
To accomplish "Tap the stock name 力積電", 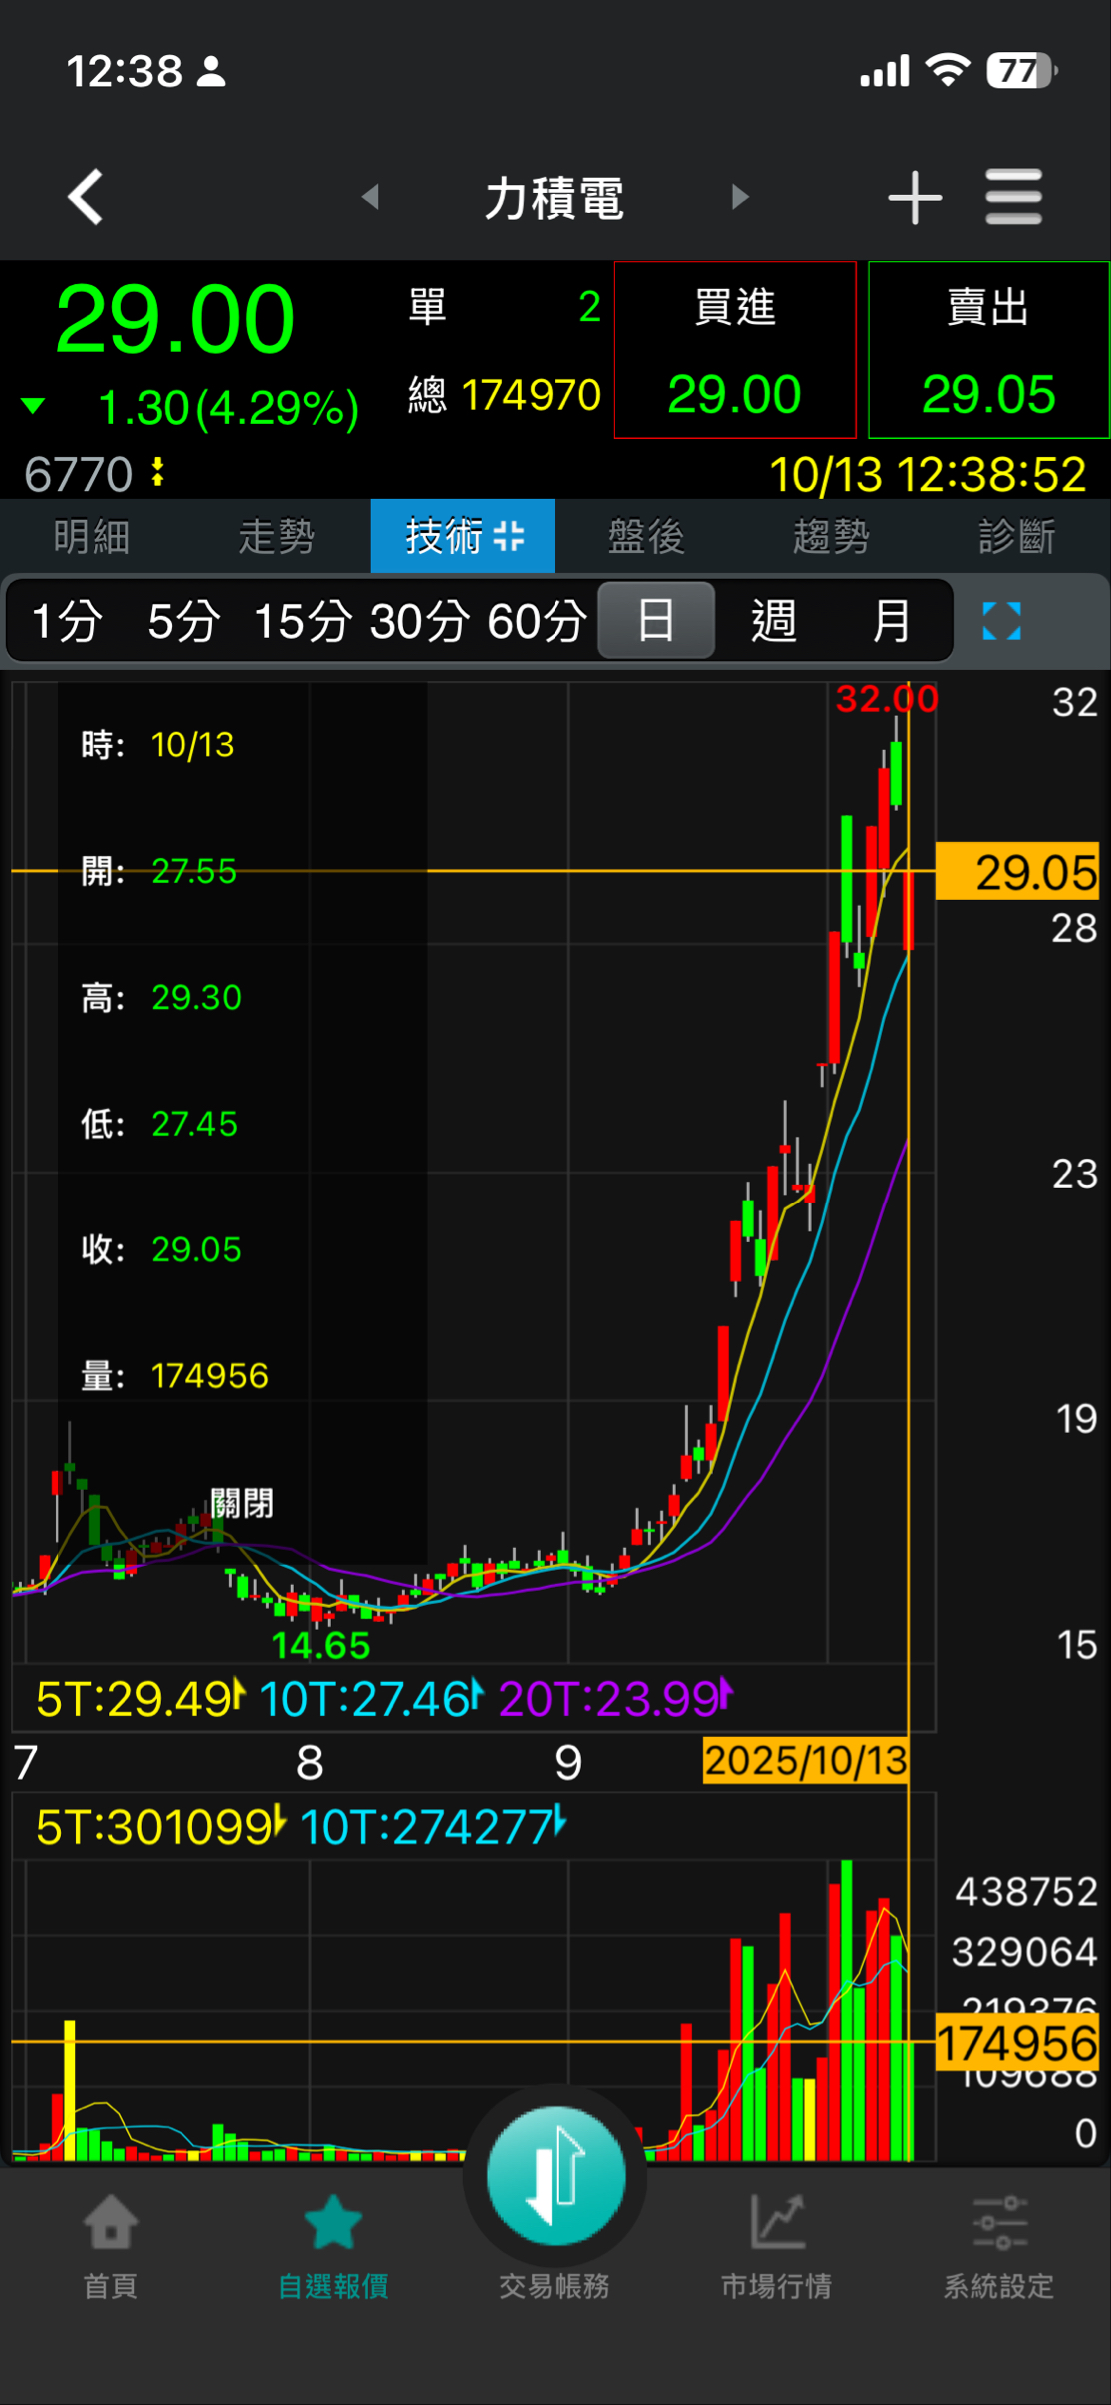I will [x=555, y=197].
